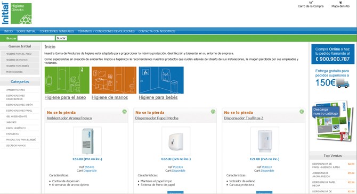Open Mapa del sitio link
The height and width of the screenshot is (194, 357).
click(x=340, y=6)
